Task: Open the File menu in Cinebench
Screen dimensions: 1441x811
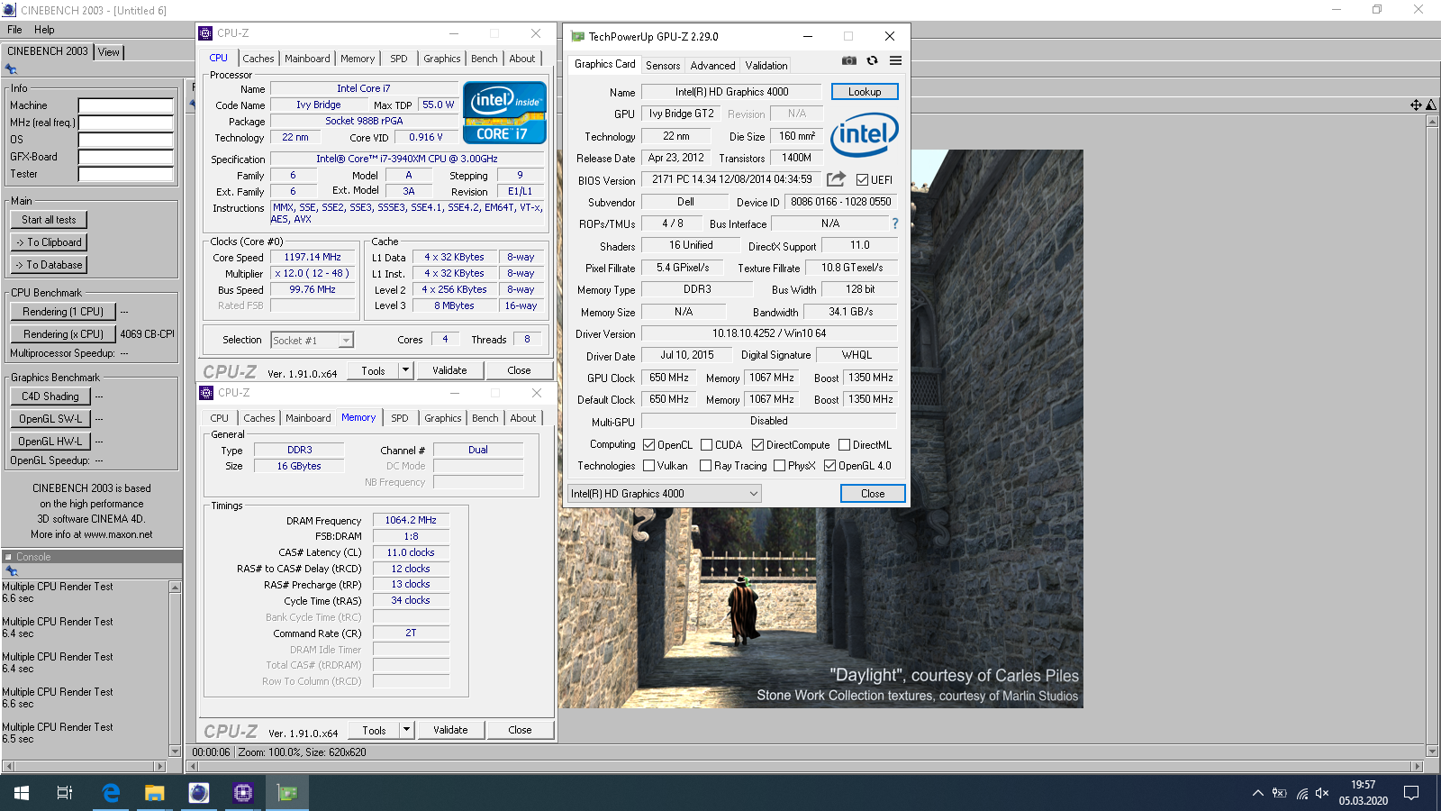Action: tap(14, 30)
